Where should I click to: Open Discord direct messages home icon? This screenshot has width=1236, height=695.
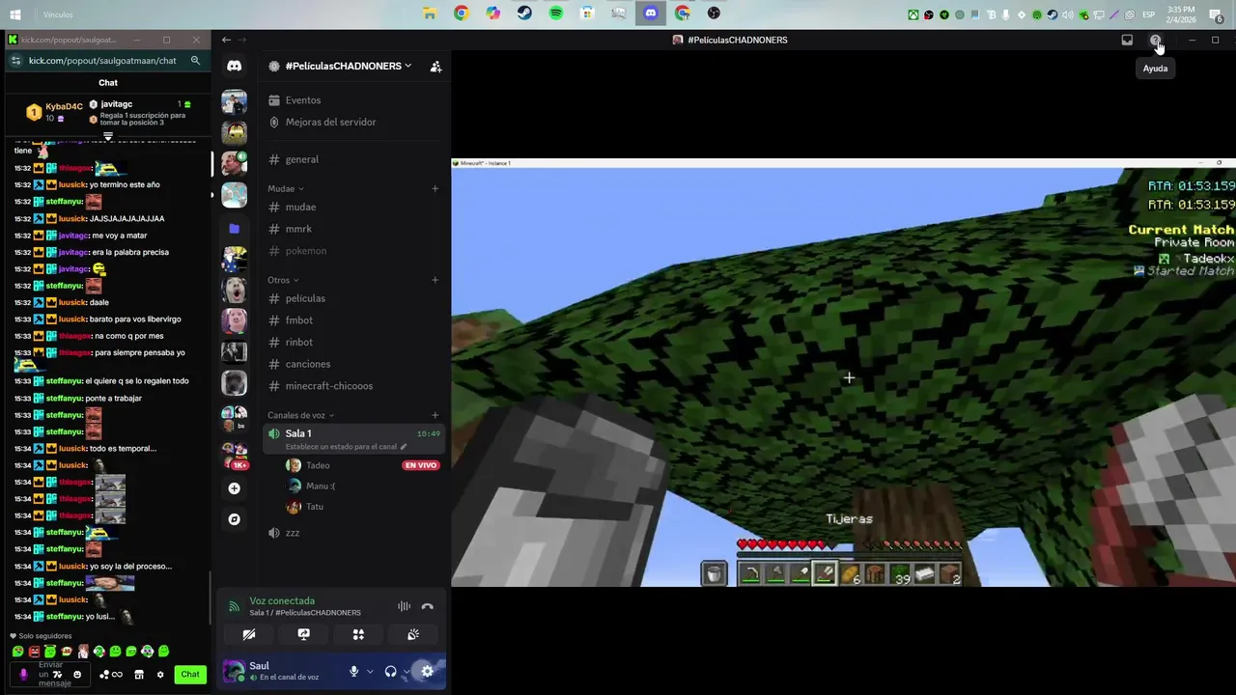click(x=234, y=66)
